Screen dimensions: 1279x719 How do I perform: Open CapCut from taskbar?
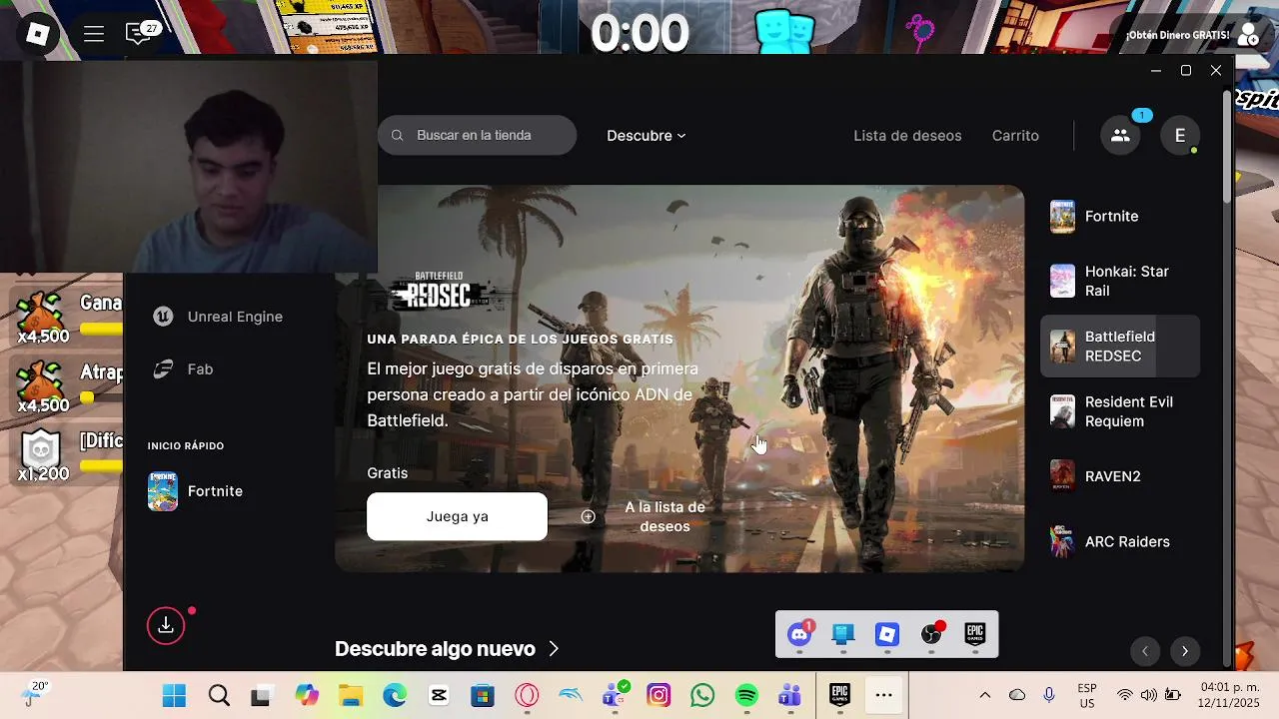pyautogui.click(x=439, y=696)
